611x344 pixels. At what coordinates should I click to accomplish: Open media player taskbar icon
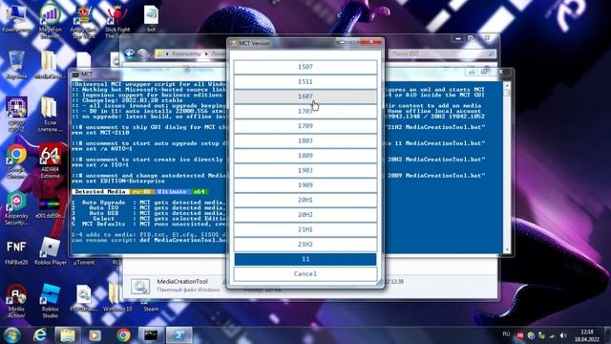coord(95,335)
